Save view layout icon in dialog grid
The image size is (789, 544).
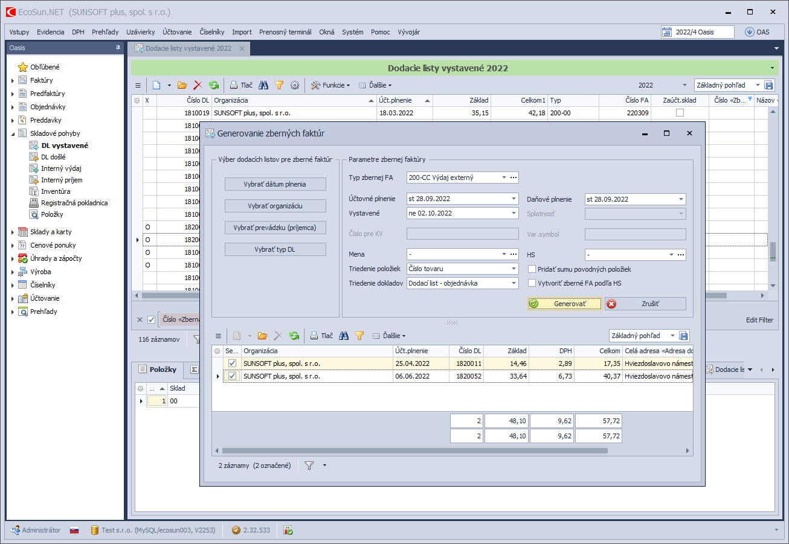684,336
